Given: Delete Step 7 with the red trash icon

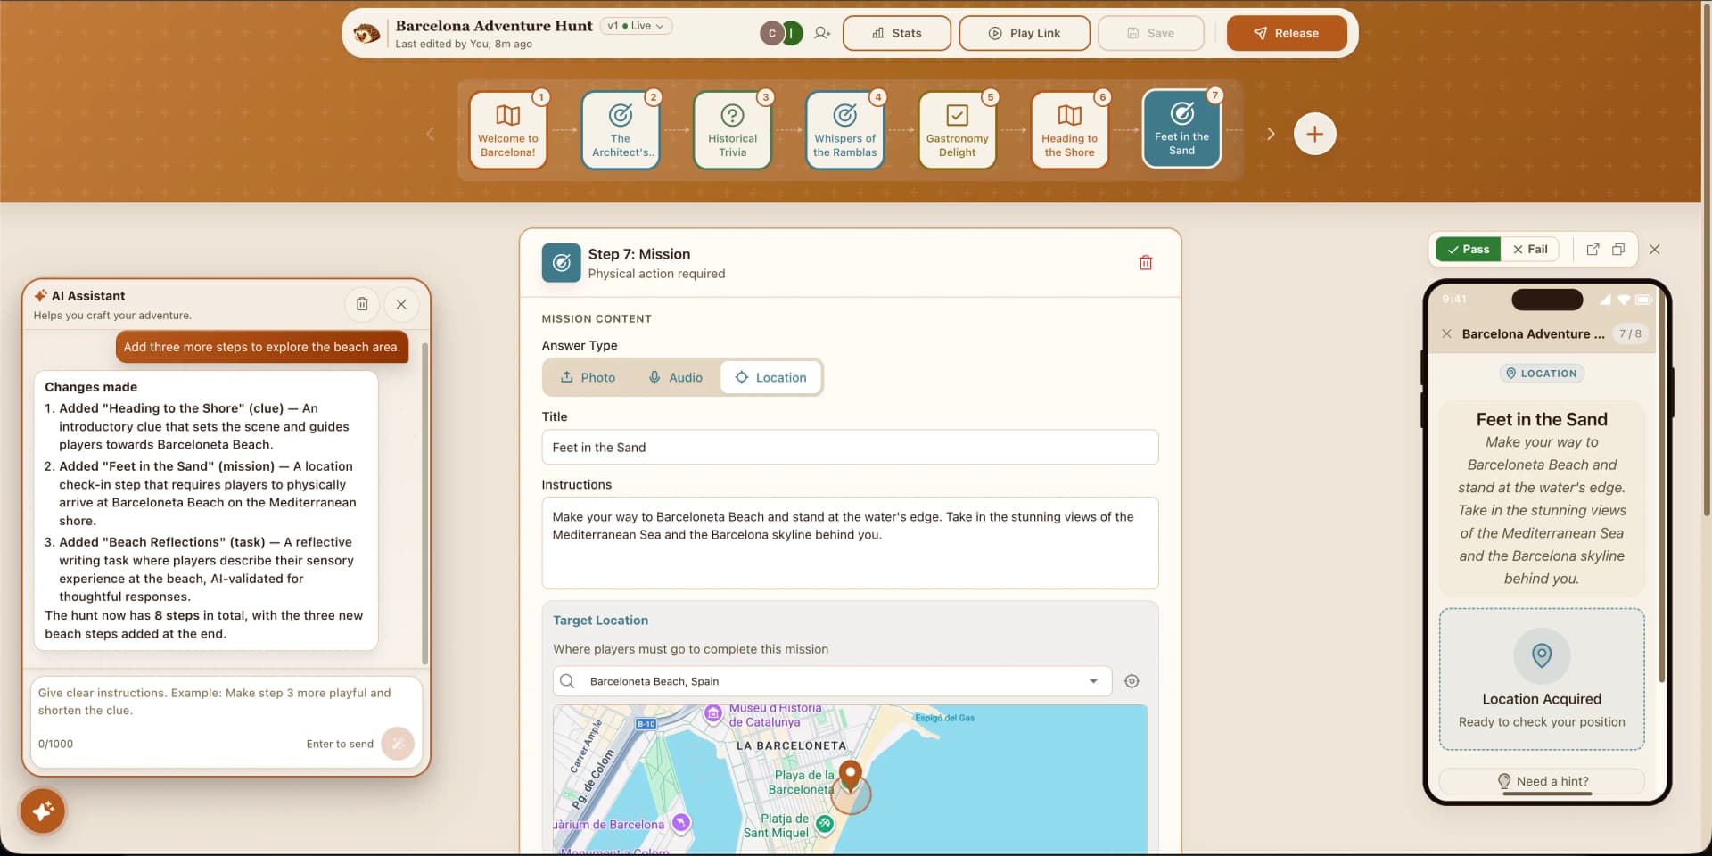Looking at the screenshot, I should coord(1146,263).
